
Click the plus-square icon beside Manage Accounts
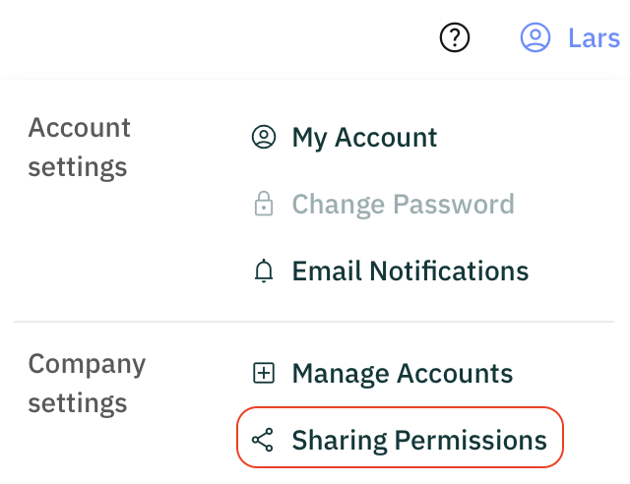pyautogui.click(x=264, y=374)
